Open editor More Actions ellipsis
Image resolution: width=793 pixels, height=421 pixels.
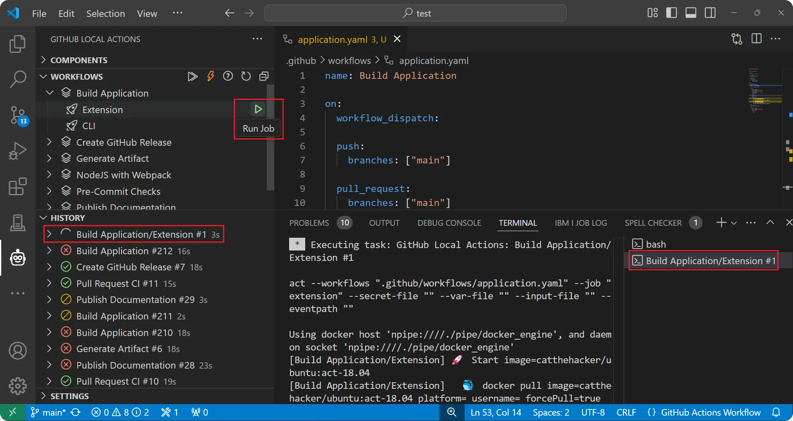pos(776,39)
